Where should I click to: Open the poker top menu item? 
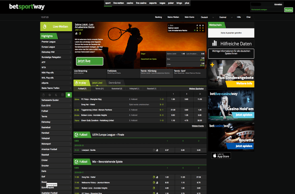[x=171, y=3]
